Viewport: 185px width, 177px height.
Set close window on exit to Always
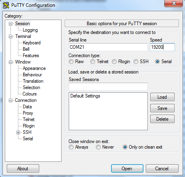(x=71, y=147)
